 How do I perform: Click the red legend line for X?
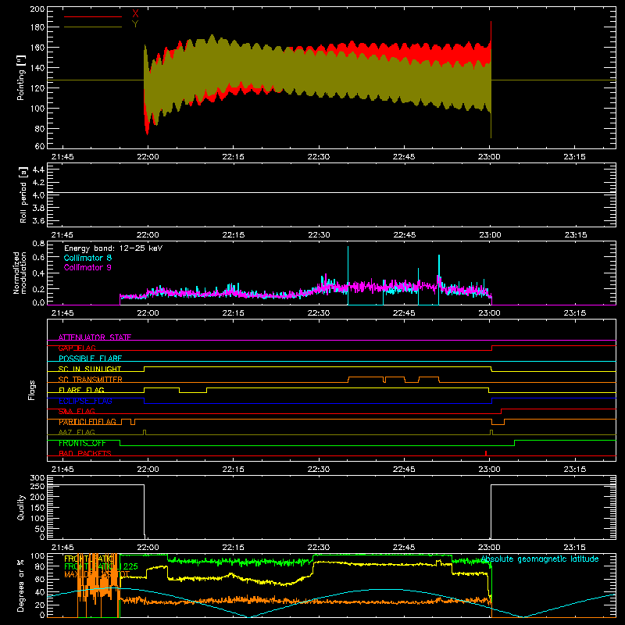[x=93, y=16]
